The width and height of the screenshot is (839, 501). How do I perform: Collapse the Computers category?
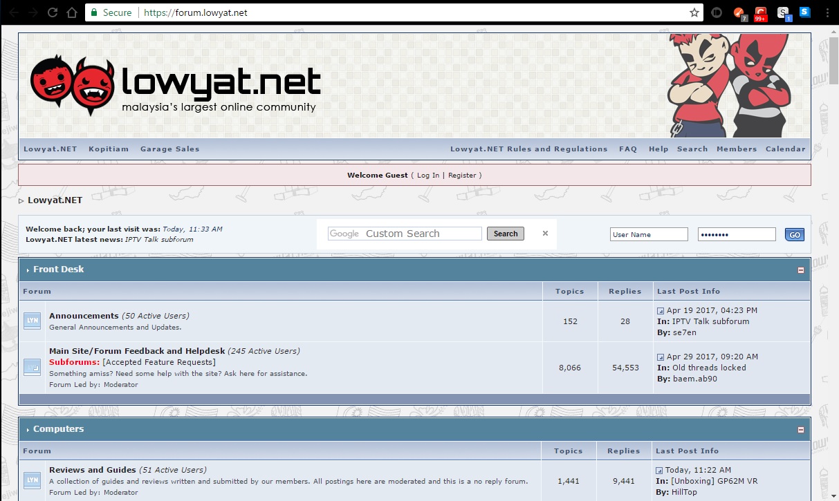point(801,430)
